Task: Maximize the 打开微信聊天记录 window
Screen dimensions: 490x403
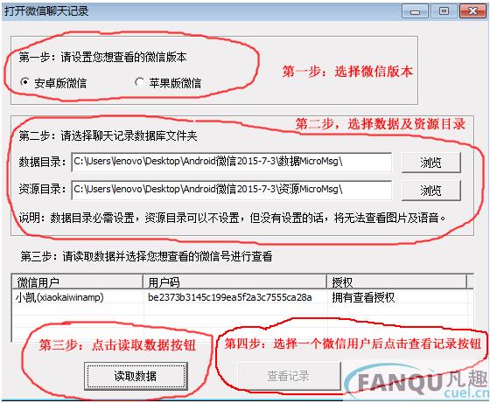Action: coord(444,11)
